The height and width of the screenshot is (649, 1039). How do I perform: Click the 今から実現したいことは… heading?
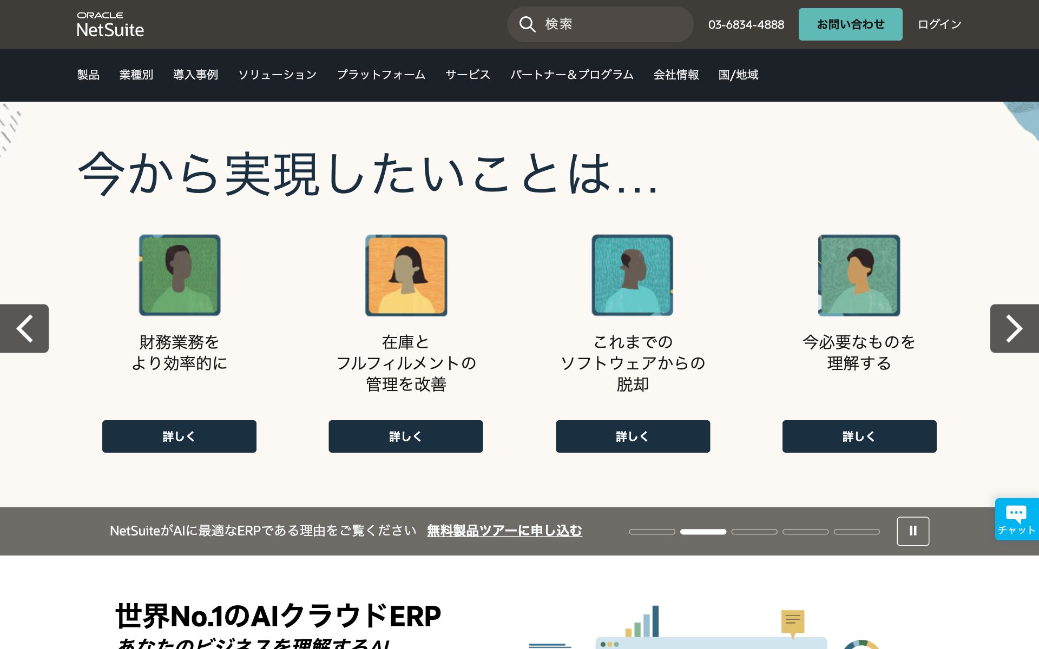coord(368,173)
